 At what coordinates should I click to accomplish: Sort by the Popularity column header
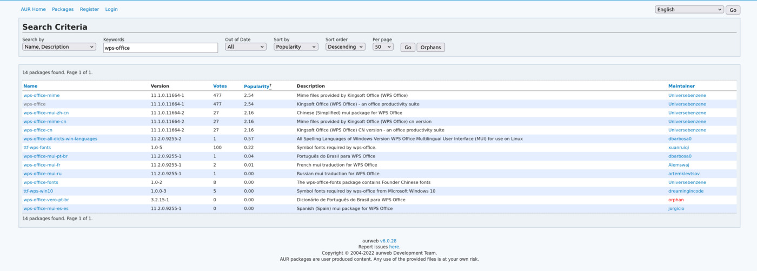tap(256, 87)
